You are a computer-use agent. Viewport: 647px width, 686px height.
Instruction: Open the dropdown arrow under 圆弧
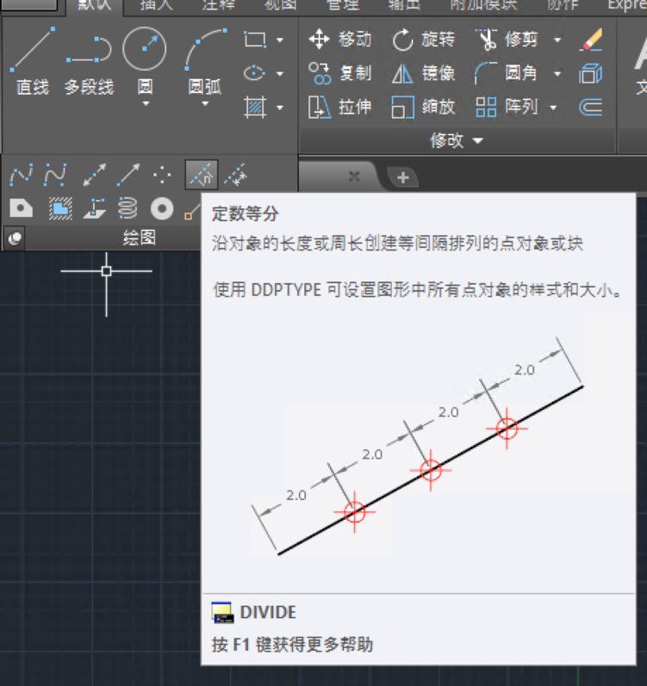[204, 104]
